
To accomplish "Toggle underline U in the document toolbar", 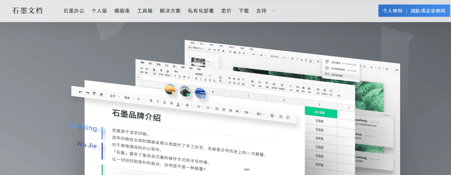I will click(165, 102).
